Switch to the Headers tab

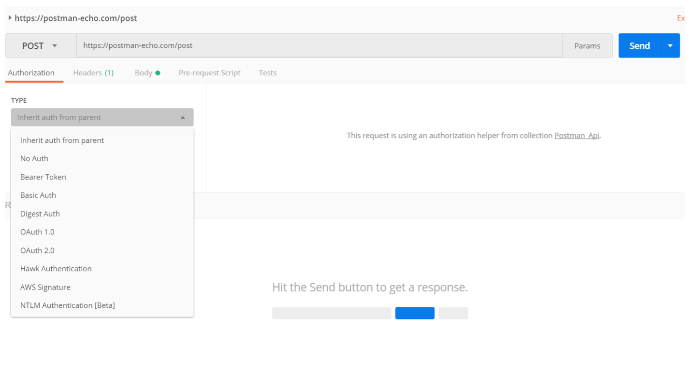click(x=93, y=73)
